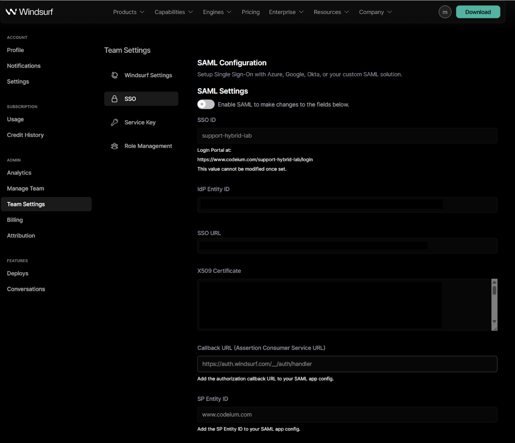The width and height of the screenshot is (515, 443).
Task: Go to Profile in the sidebar
Action: [x=15, y=50]
